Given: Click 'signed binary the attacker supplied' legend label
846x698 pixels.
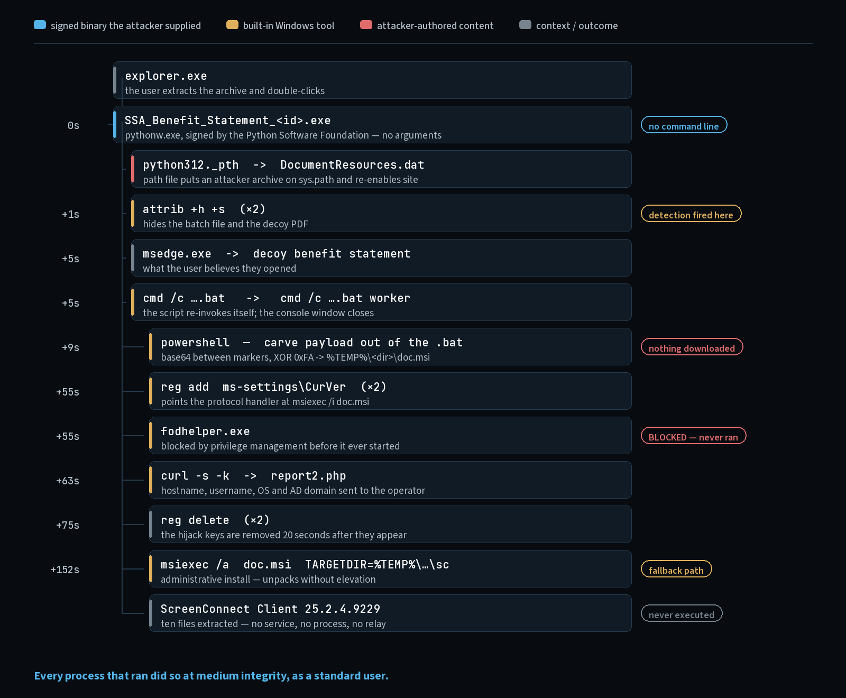Looking at the screenshot, I should pos(126,25).
